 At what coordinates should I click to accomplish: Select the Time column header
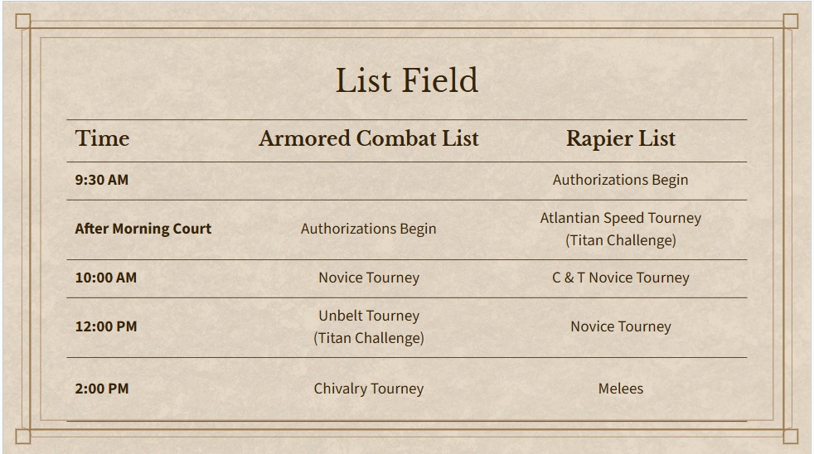(102, 138)
